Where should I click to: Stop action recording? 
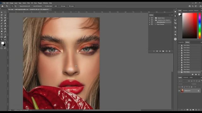[157, 51]
